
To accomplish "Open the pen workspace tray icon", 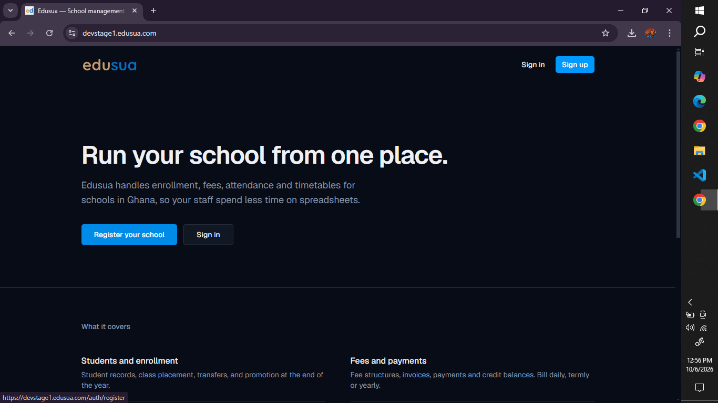I will click(700, 342).
